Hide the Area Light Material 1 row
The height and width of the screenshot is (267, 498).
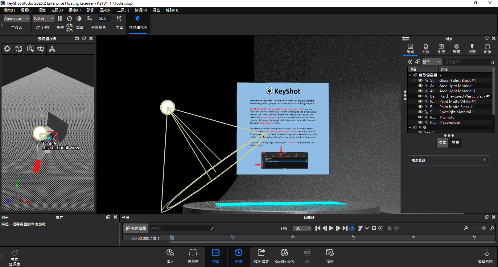420,91
